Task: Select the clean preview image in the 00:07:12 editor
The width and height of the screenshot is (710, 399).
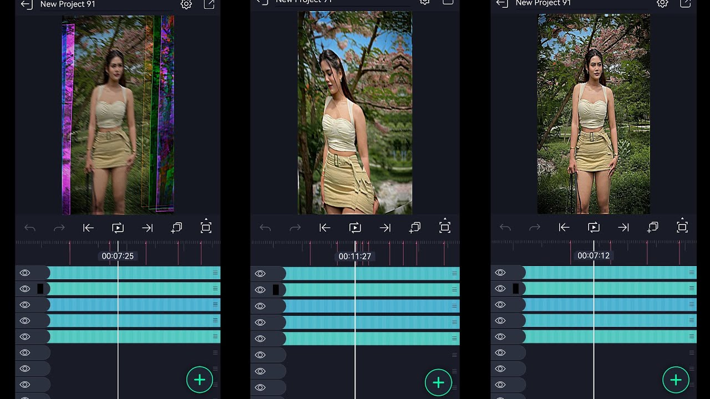Action: coord(594,114)
